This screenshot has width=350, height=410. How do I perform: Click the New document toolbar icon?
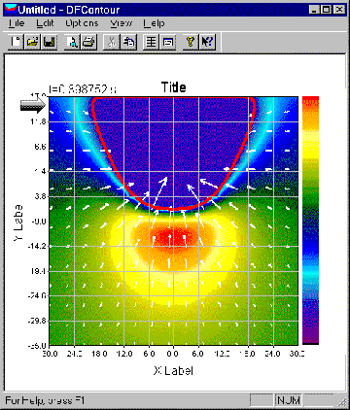click(16, 42)
